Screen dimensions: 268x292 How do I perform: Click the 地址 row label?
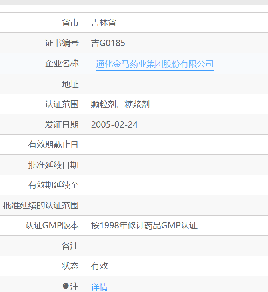pyautogui.click(x=70, y=84)
